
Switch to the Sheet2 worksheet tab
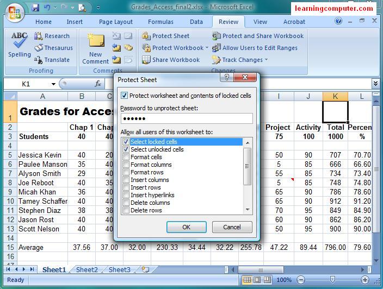(x=87, y=270)
